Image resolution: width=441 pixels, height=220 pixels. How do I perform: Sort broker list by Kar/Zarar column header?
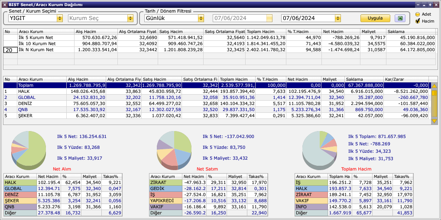(406, 79)
